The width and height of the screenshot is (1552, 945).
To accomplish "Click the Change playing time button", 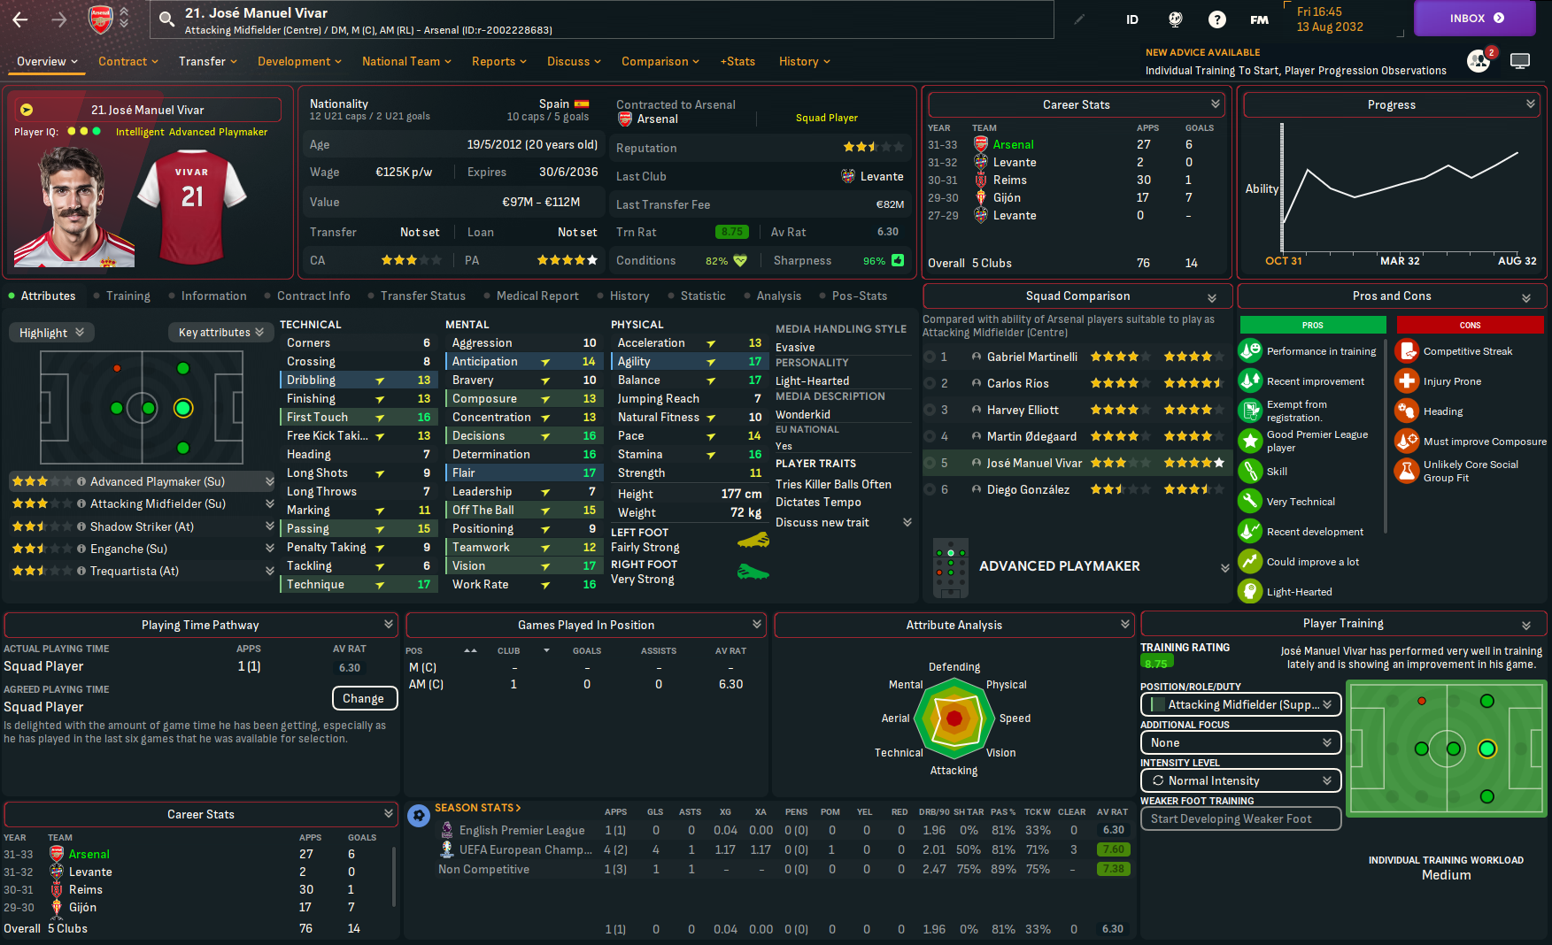I will (x=364, y=698).
